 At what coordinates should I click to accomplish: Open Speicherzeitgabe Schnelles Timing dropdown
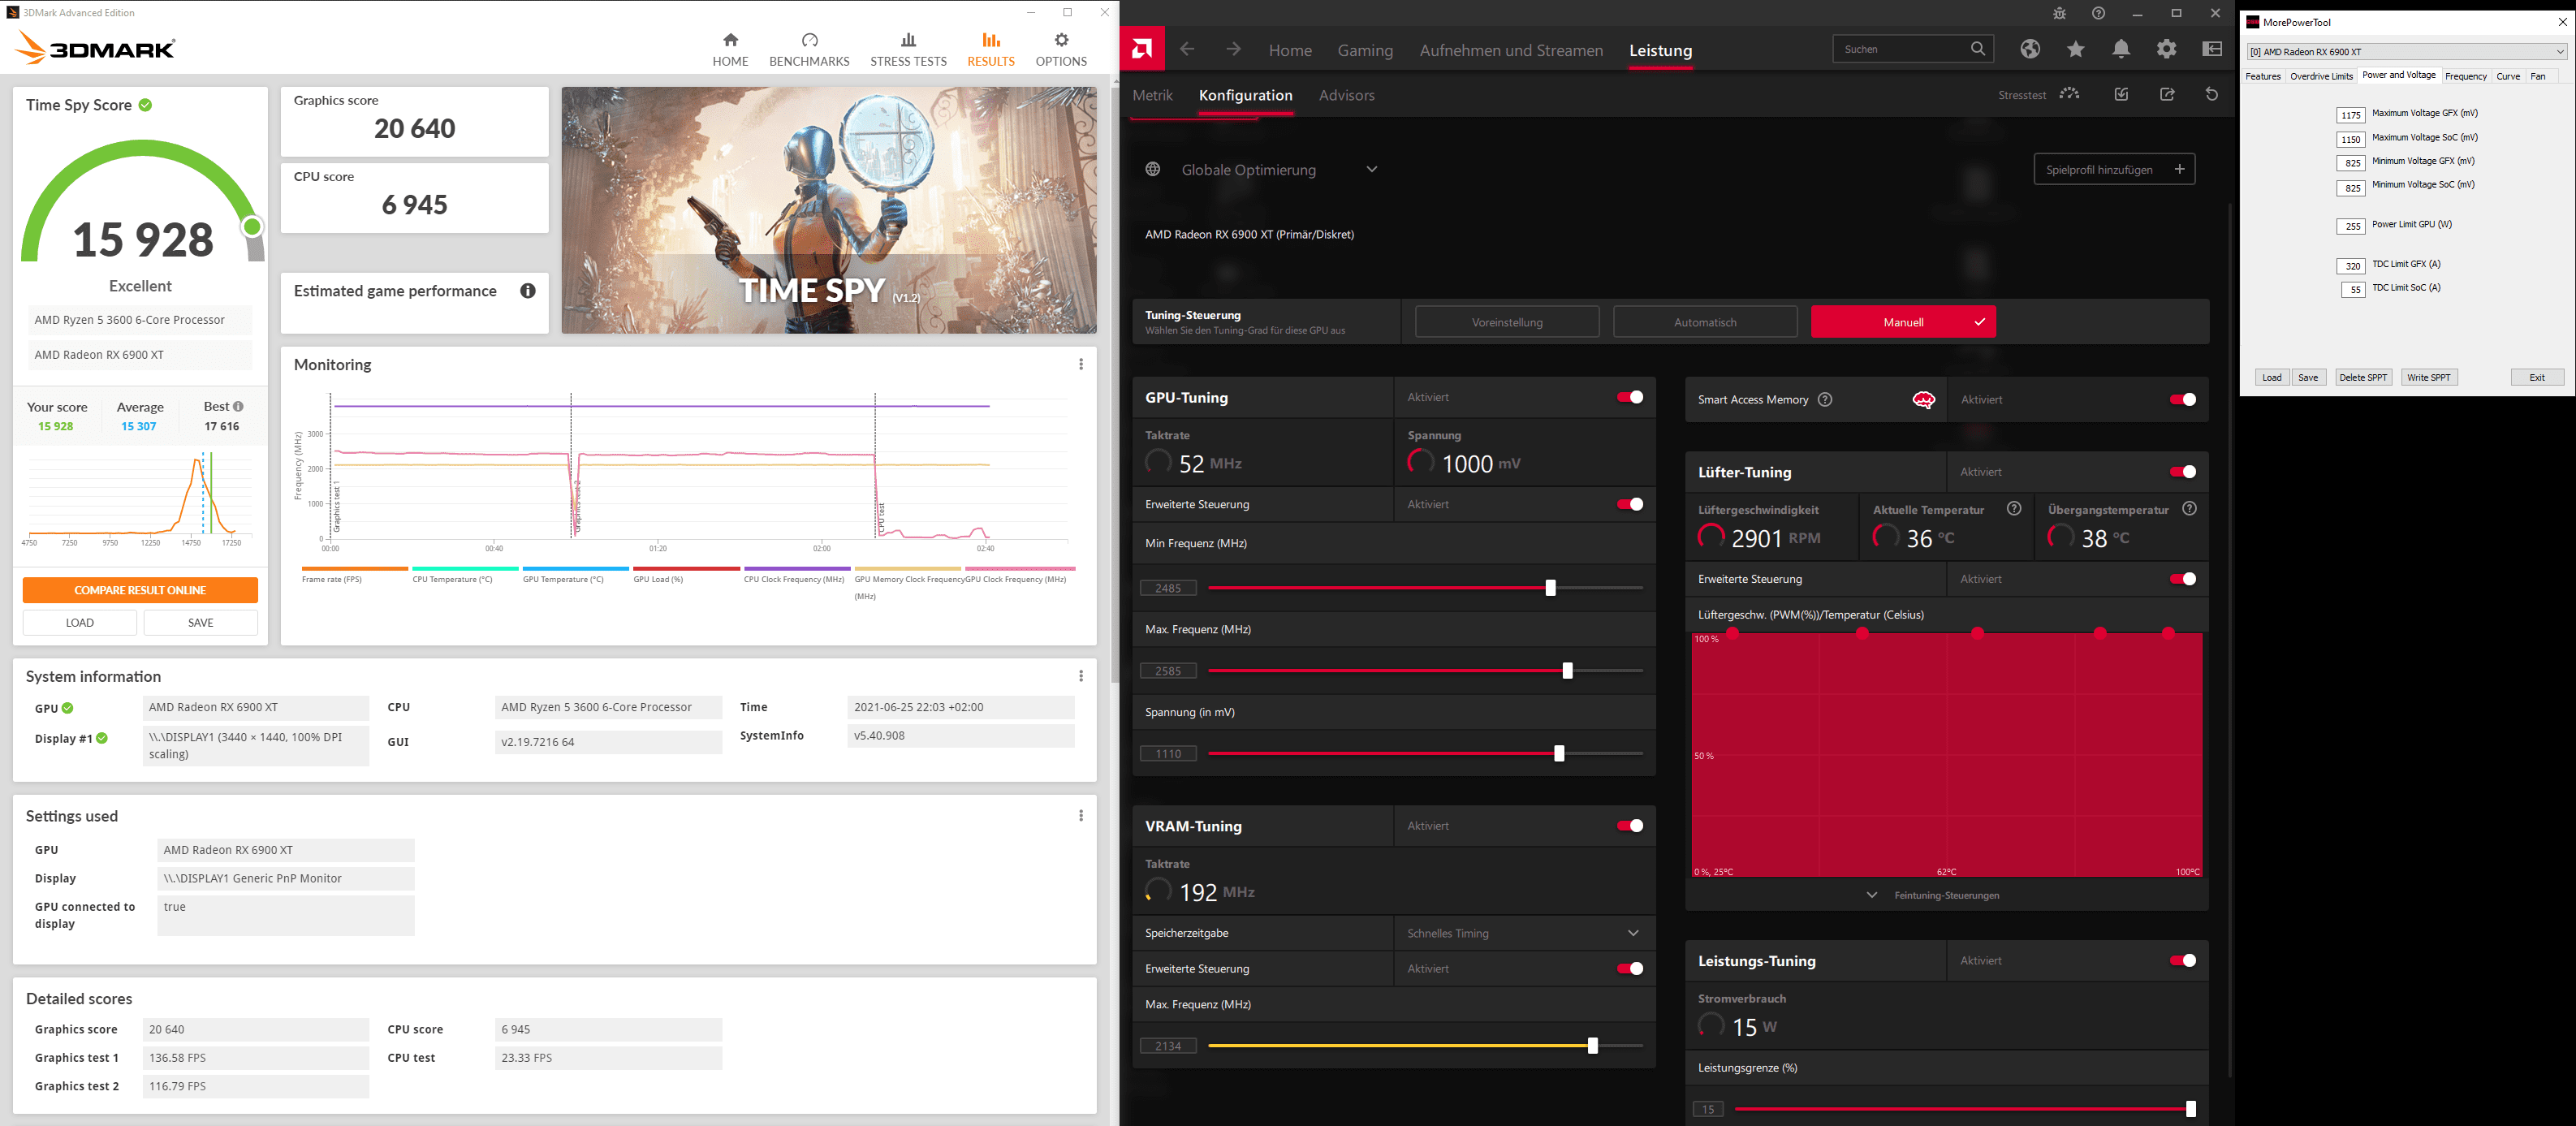[1633, 933]
